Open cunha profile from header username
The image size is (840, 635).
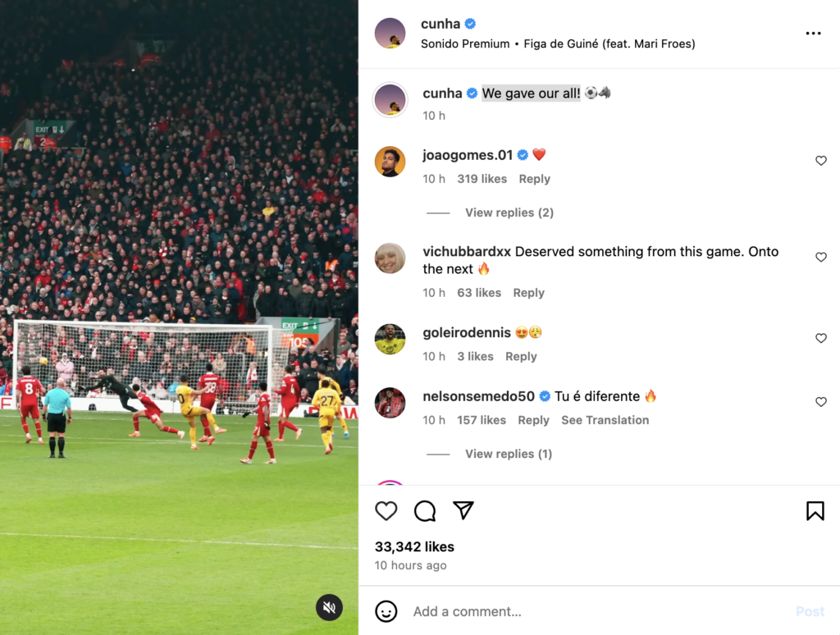pyautogui.click(x=441, y=24)
